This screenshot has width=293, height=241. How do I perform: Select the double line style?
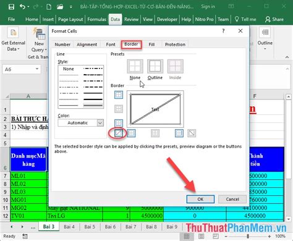[93, 105]
